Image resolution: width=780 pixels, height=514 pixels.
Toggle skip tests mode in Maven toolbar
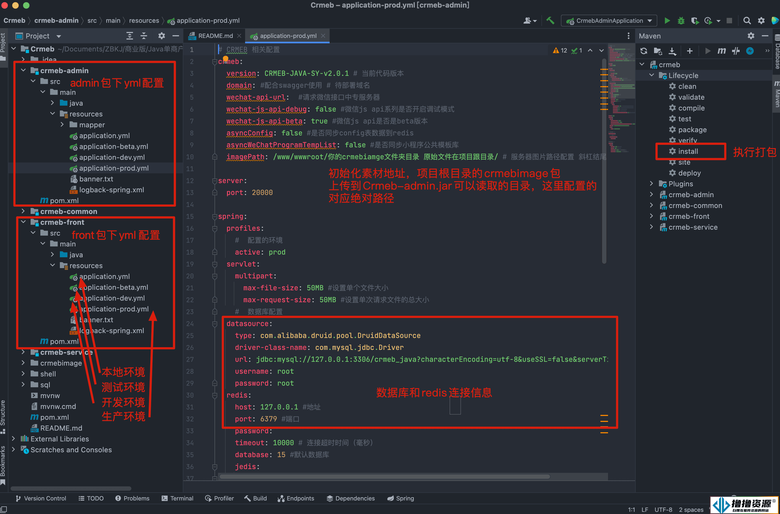pyautogui.click(x=736, y=51)
